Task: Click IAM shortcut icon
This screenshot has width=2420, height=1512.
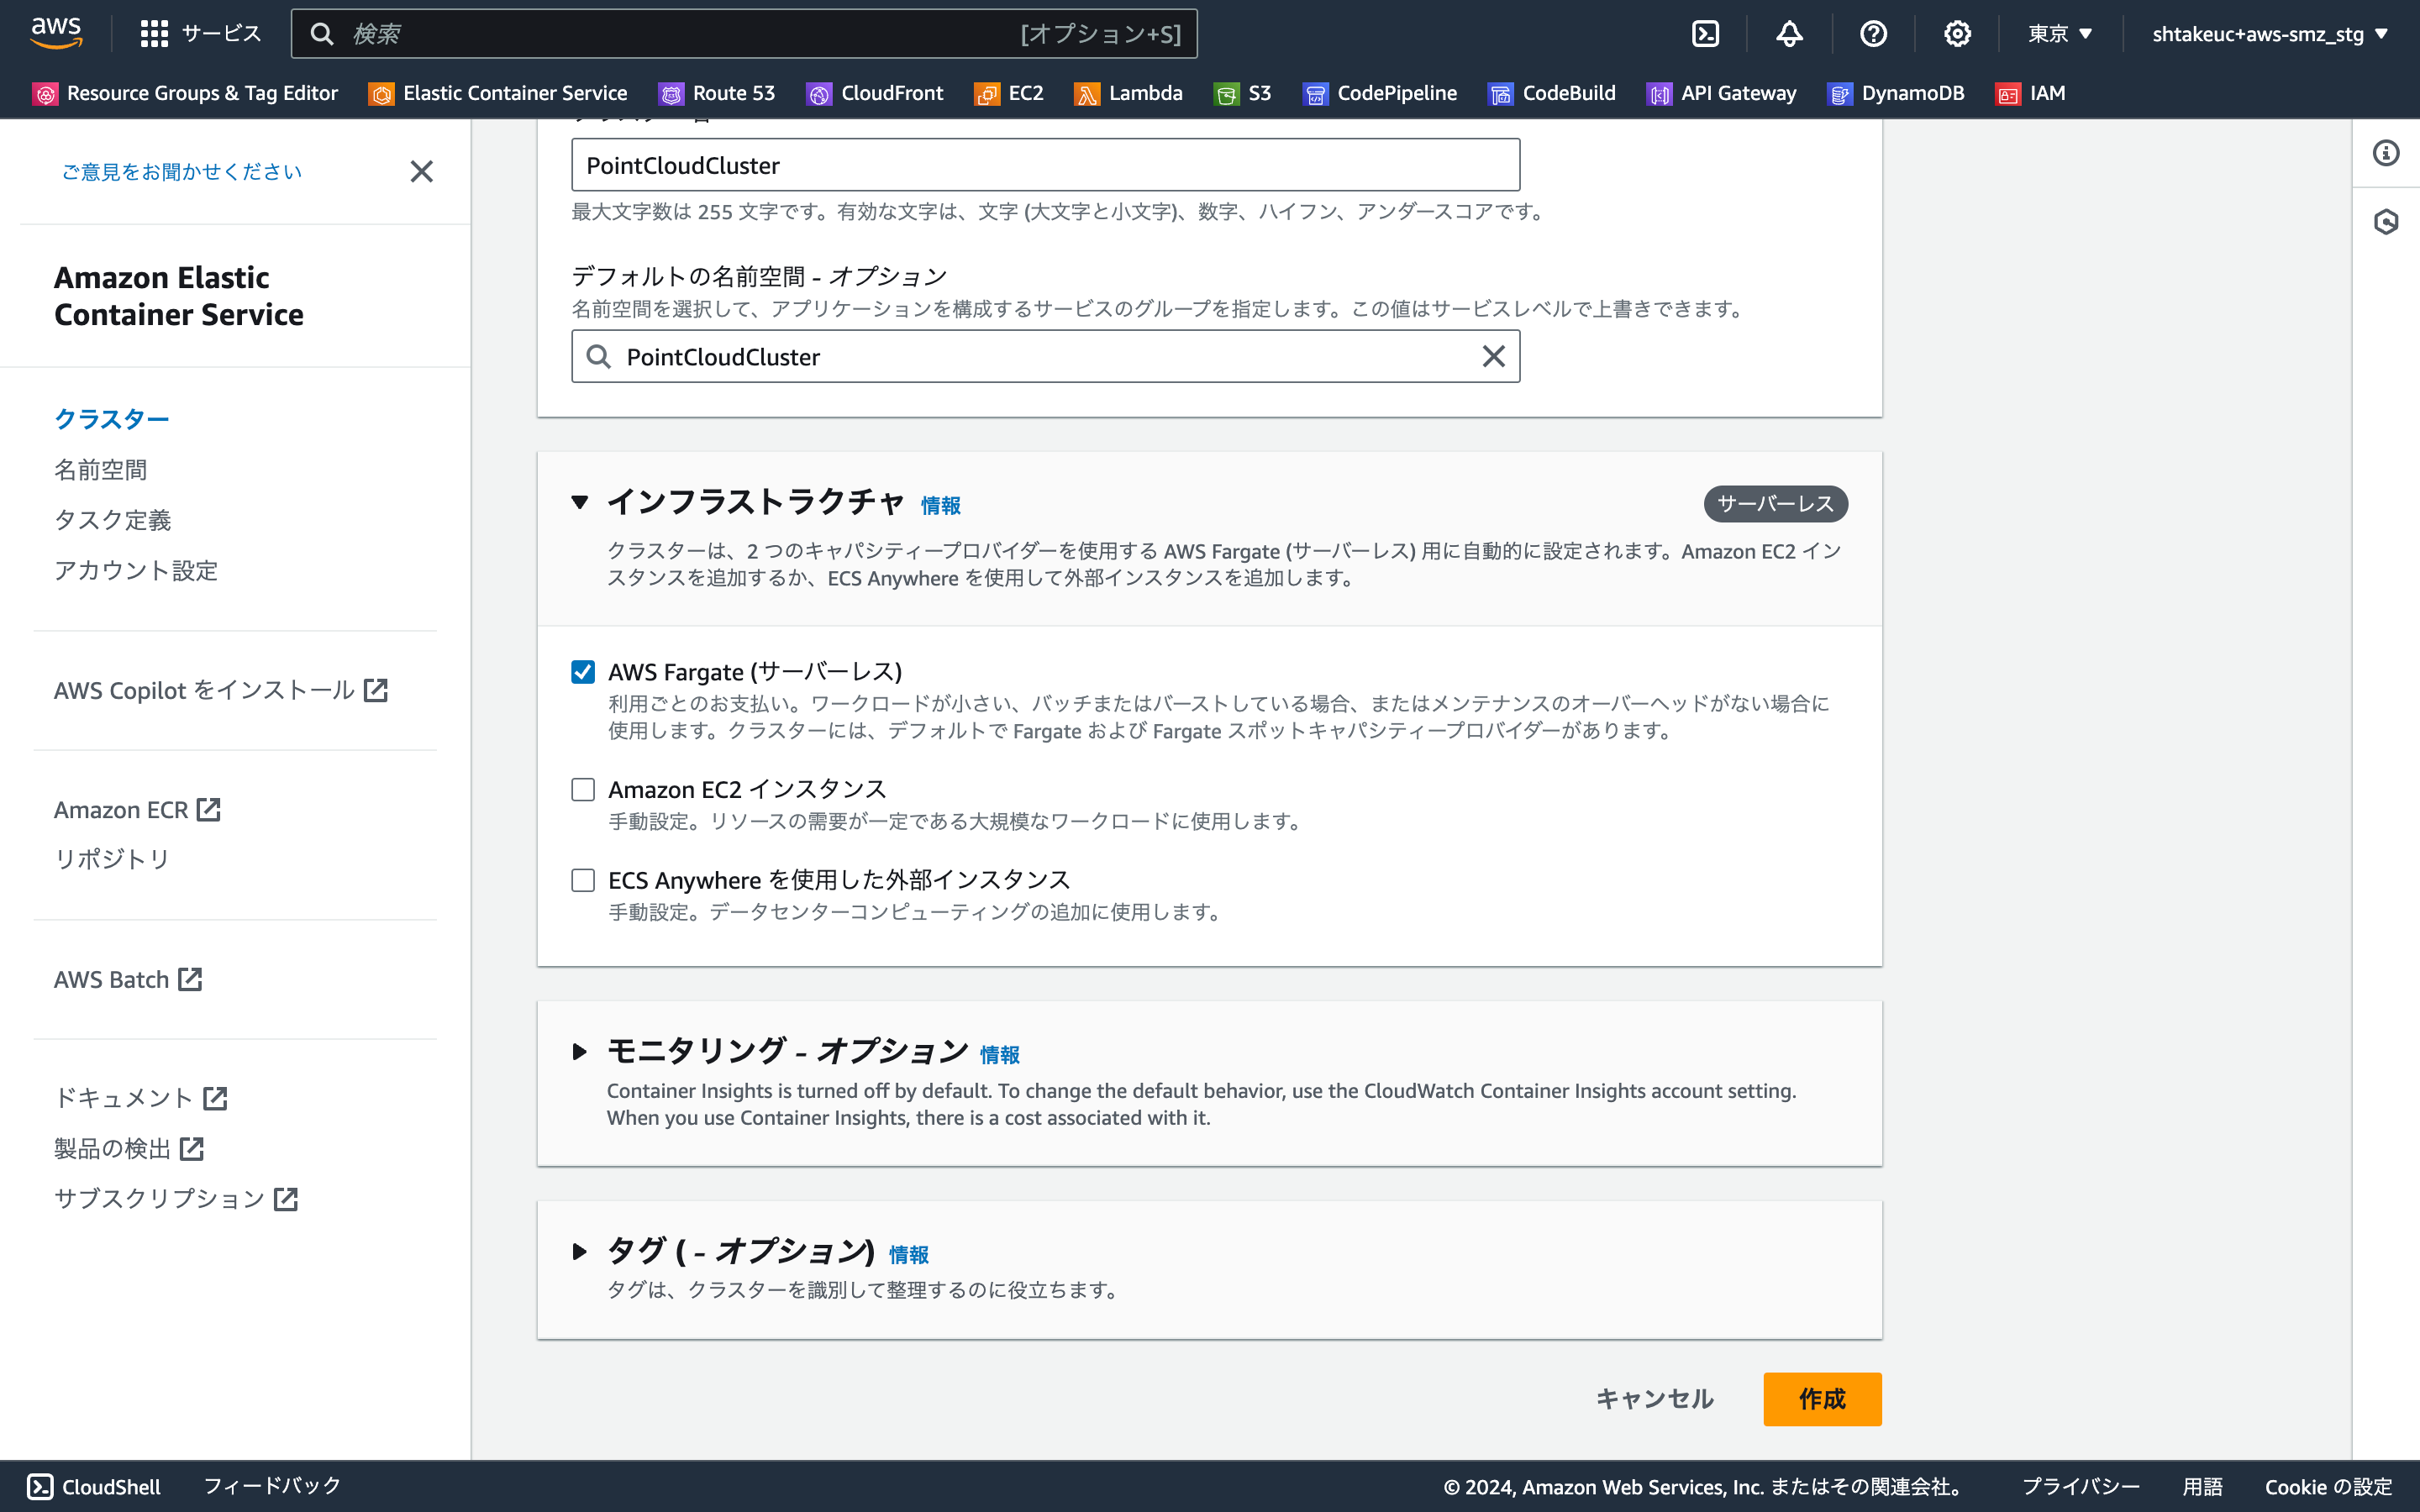Action: (2008, 94)
